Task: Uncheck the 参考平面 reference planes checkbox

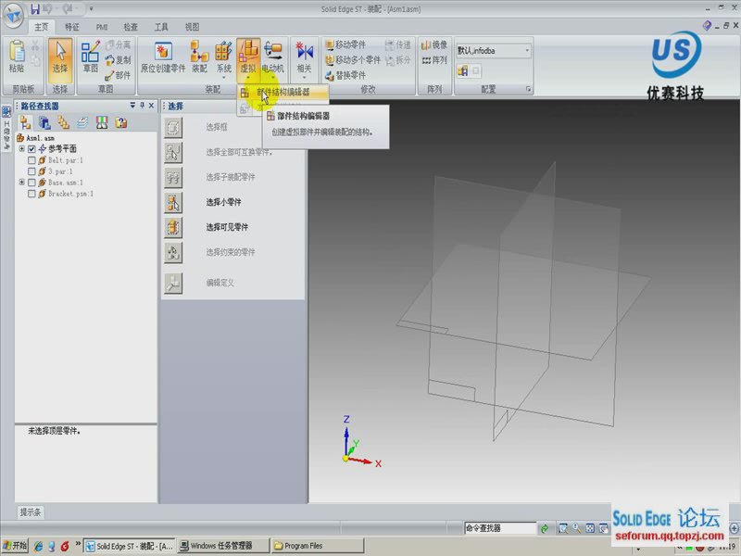Action: (31, 149)
